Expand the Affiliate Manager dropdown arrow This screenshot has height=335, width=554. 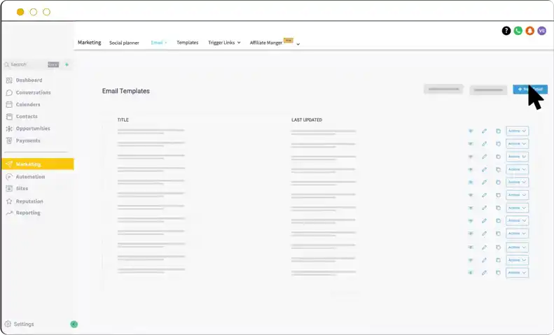point(298,44)
